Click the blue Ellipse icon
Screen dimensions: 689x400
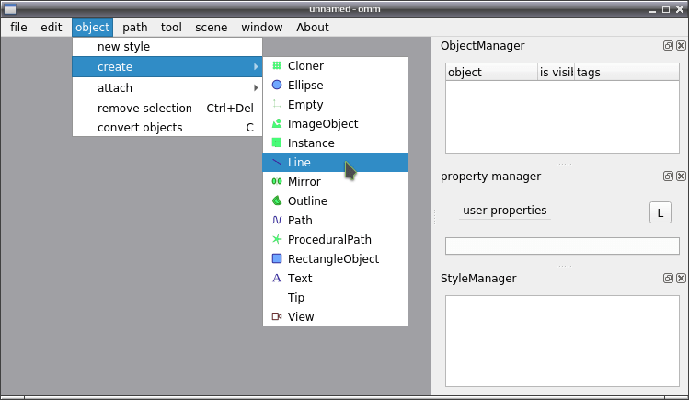(x=277, y=86)
